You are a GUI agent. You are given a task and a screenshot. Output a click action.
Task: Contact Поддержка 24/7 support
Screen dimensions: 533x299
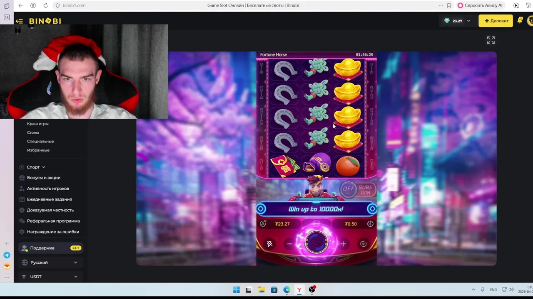(51, 248)
